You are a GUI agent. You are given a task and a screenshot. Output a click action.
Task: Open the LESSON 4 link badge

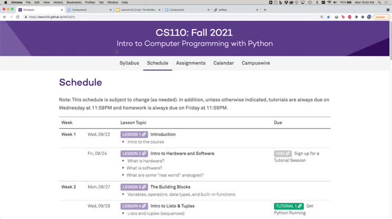pos(134,206)
